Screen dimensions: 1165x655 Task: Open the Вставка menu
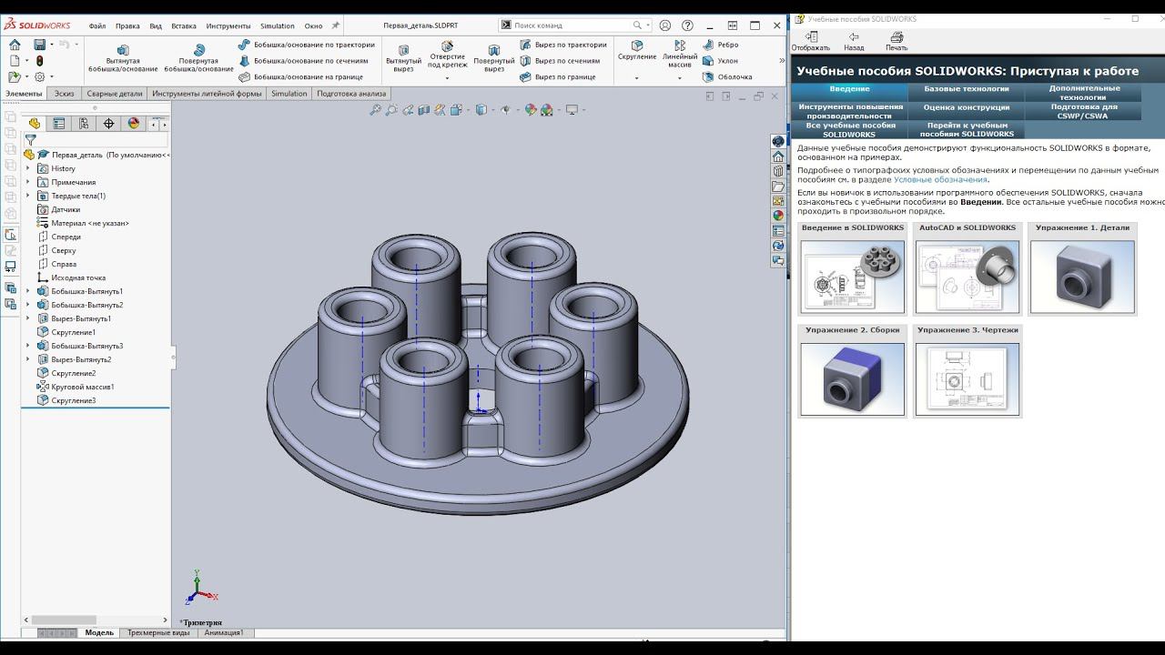tap(184, 25)
